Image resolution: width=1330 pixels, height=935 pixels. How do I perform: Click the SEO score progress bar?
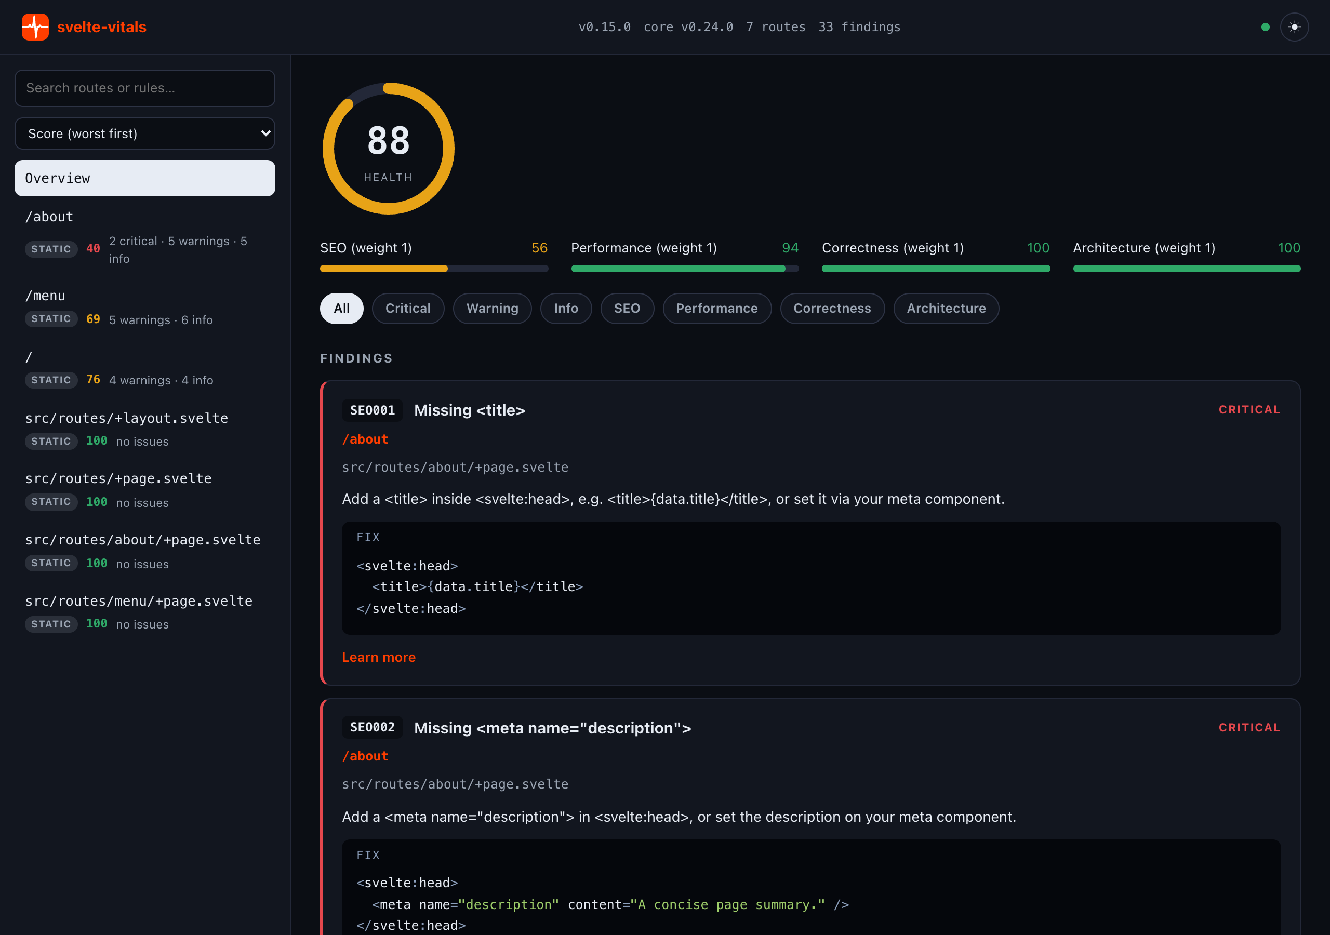click(x=434, y=269)
